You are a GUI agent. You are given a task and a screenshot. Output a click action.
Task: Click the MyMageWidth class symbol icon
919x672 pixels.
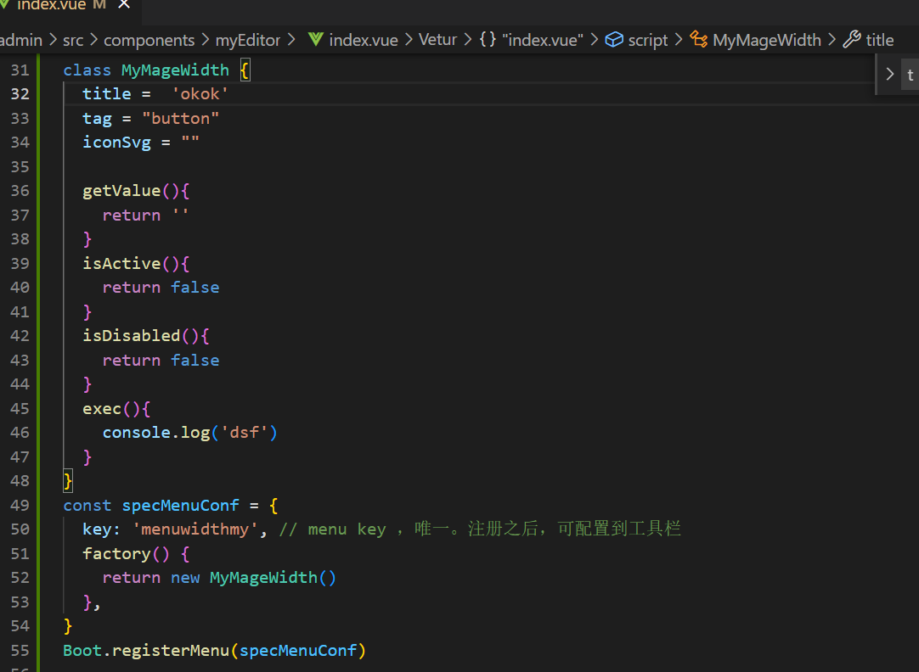(699, 39)
